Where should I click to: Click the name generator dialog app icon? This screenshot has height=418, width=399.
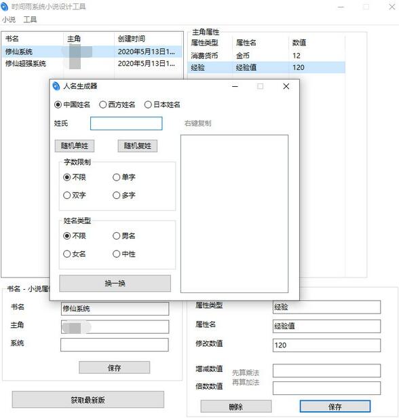click(x=56, y=86)
